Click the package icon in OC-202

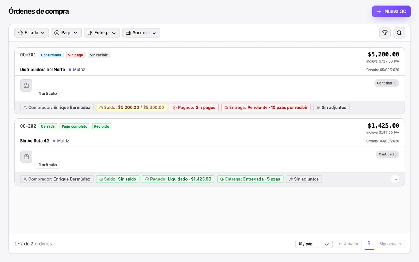point(26,157)
